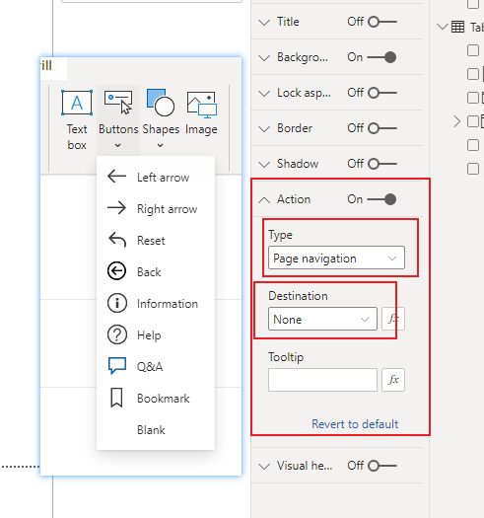Select the Back button option
Viewport: 484px width, 518px height.
click(156, 272)
